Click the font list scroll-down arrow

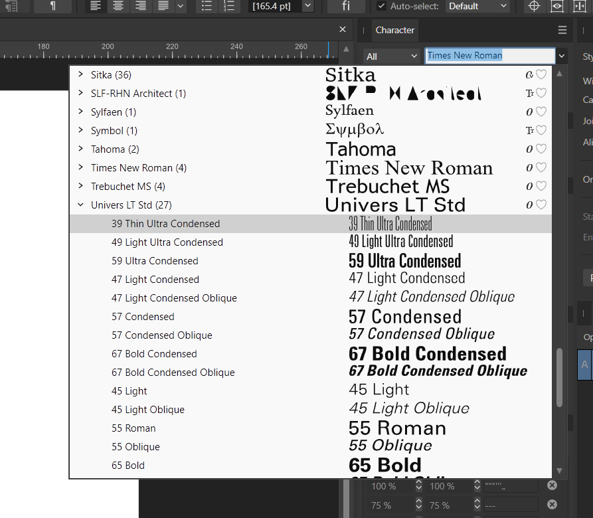point(559,471)
